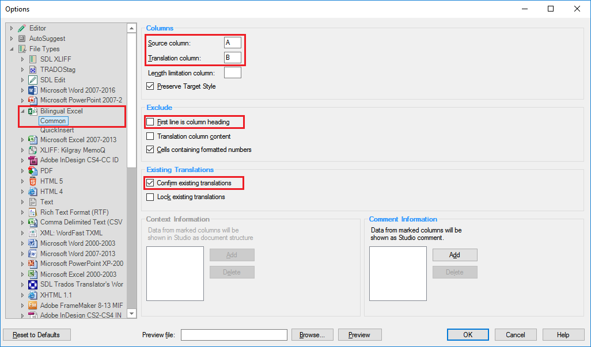Uncheck Cells containing formatted numbers

tap(150, 150)
